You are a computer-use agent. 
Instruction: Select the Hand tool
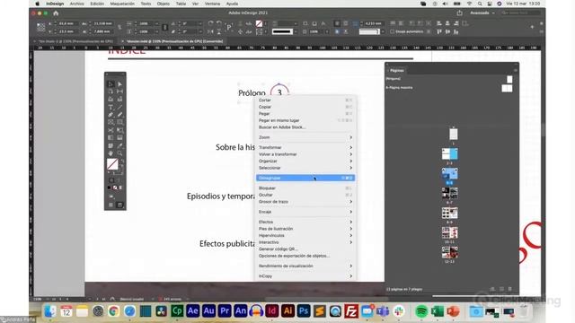coord(111,153)
